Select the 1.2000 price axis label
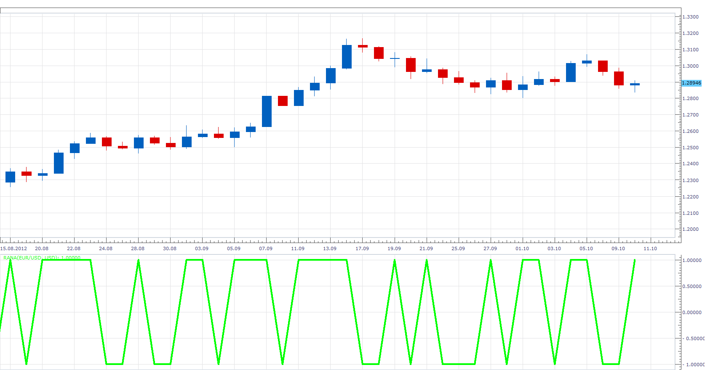The width and height of the screenshot is (705, 370). (x=691, y=229)
